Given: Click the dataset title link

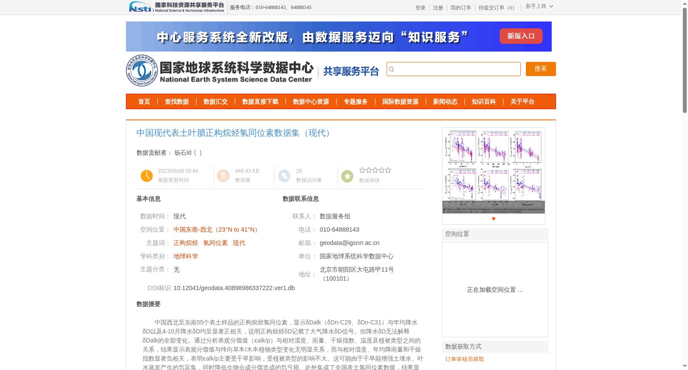Looking at the screenshot, I should click(x=235, y=133).
